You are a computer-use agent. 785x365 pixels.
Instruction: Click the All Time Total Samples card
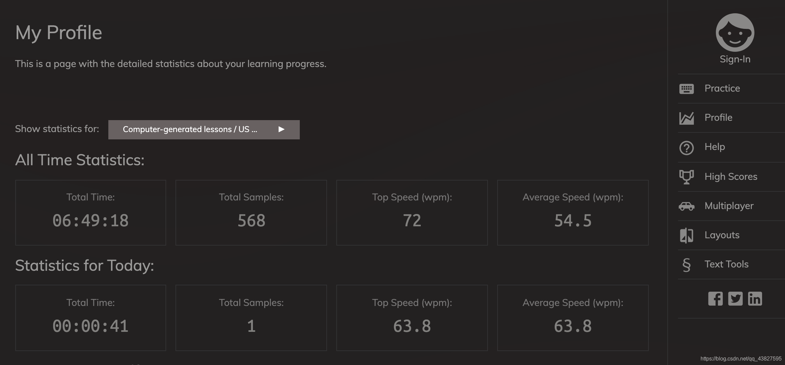click(251, 213)
